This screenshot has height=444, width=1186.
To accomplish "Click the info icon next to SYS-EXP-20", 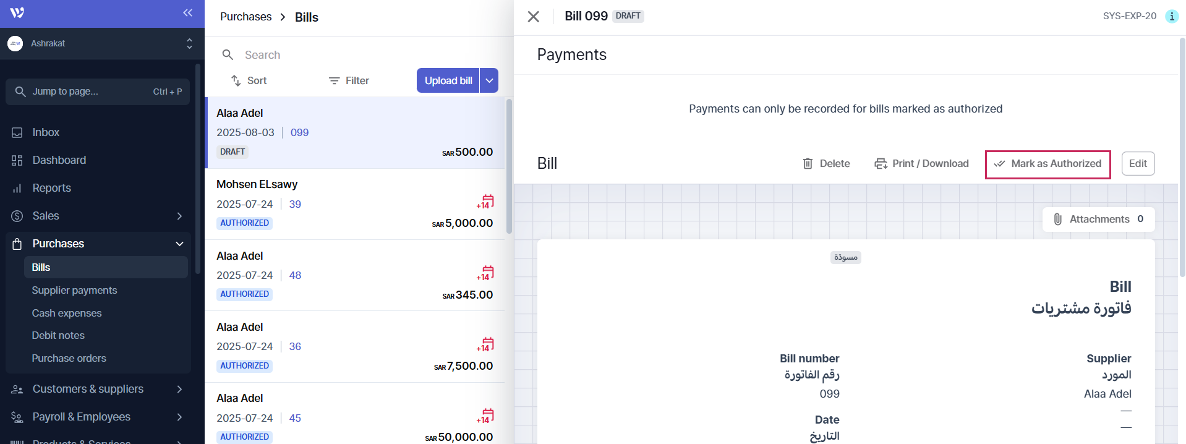I will pos(1171,16).
